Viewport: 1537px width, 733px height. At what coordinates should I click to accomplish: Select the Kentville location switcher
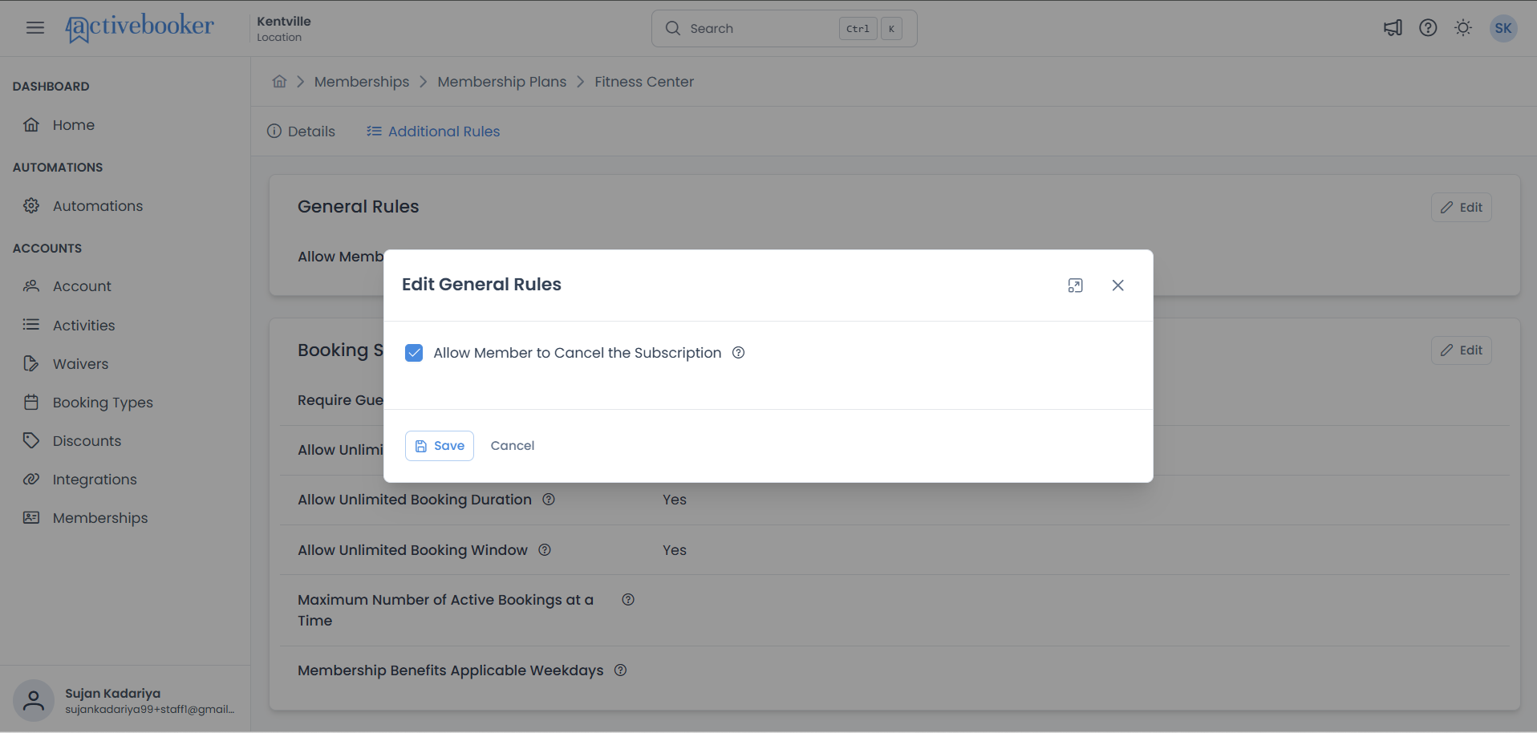[x=284, y=28]
